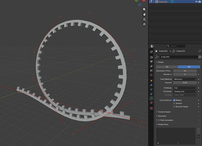Hide Cube.001 in viewport via eye icon

[196, 2]
